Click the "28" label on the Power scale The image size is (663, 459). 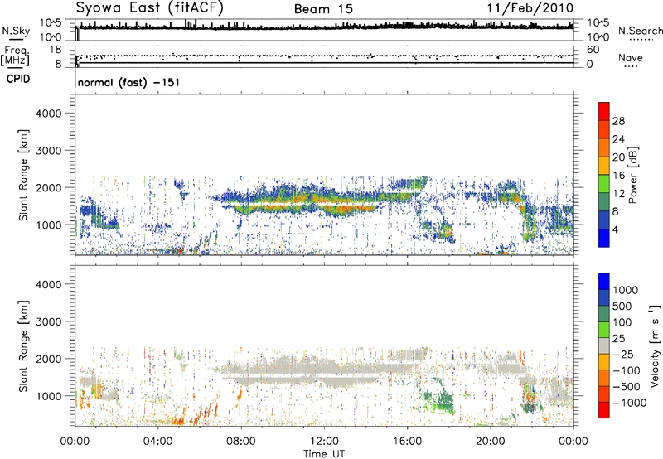click(618, 121)
